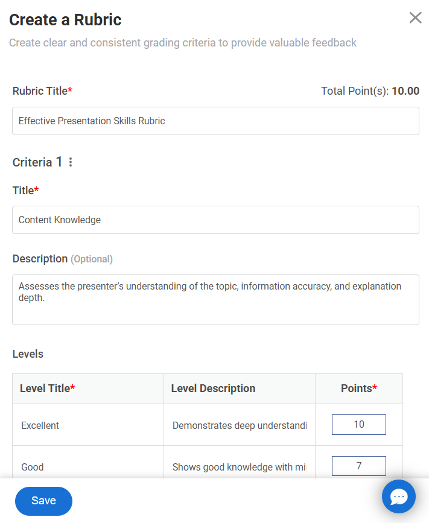The width and height of the screenshot is (429, 523).
Task: Edit the Good level description text
Action: click(239, 467)
